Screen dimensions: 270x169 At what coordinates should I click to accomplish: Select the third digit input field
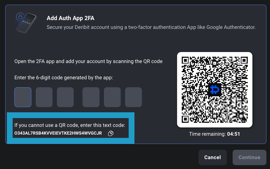65,97
